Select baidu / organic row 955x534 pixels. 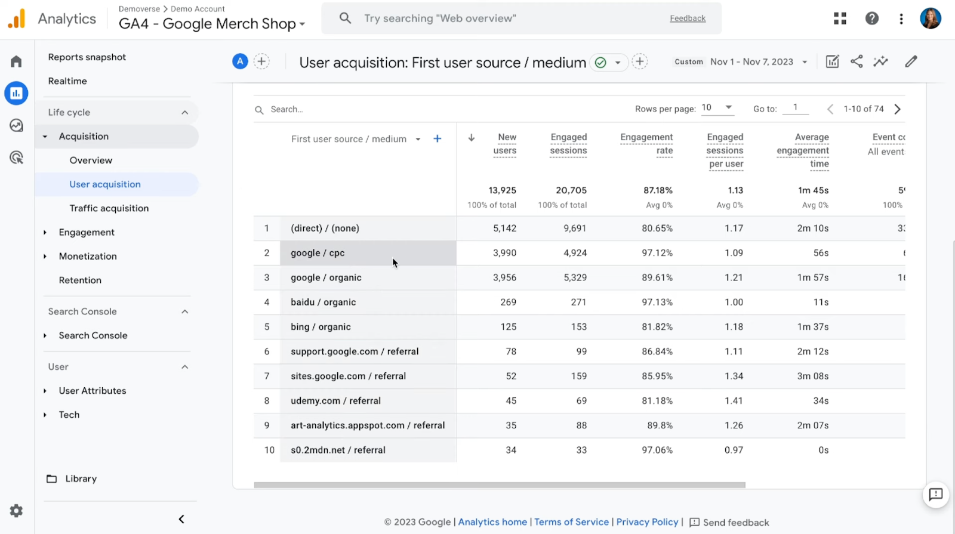pos(579,303)
